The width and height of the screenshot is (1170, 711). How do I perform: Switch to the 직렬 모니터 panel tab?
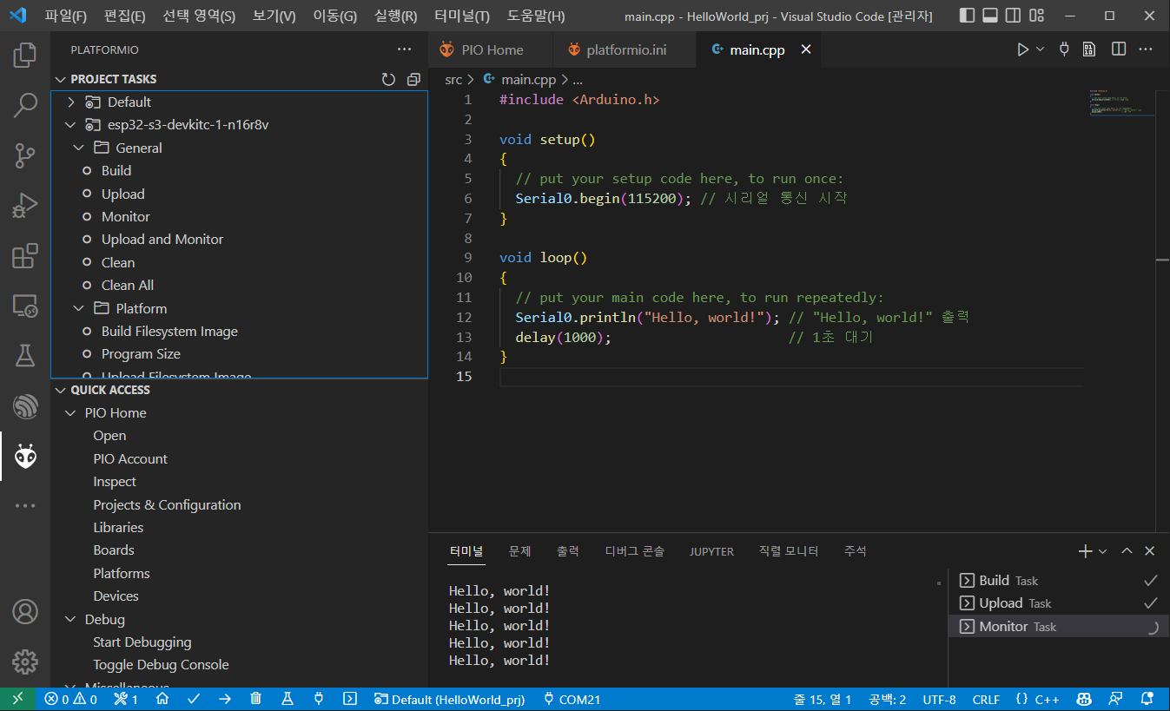789,551
